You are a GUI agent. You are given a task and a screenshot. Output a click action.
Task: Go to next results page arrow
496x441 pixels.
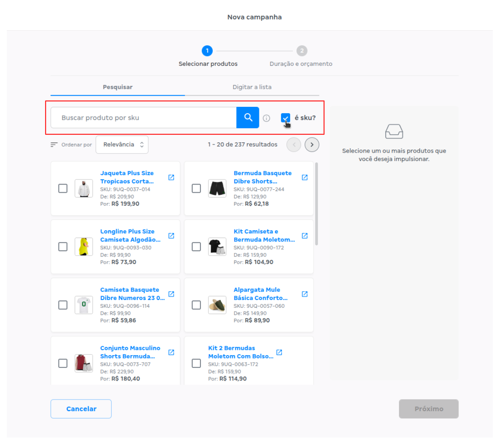312,145
